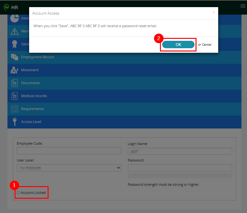This screenshot has height=213, width=247.
Task: Open the hamburger menu icon in header
Action: tap(243, 6)
